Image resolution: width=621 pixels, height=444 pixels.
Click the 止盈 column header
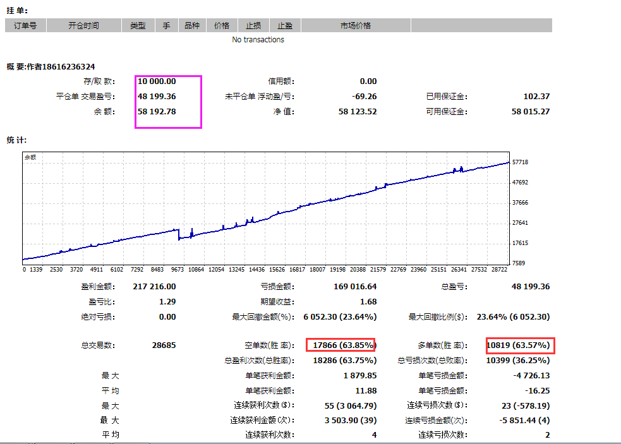pyautogui.click(x=285, y=25)
